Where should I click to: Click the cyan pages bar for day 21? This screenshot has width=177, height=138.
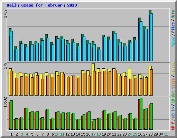115,47
